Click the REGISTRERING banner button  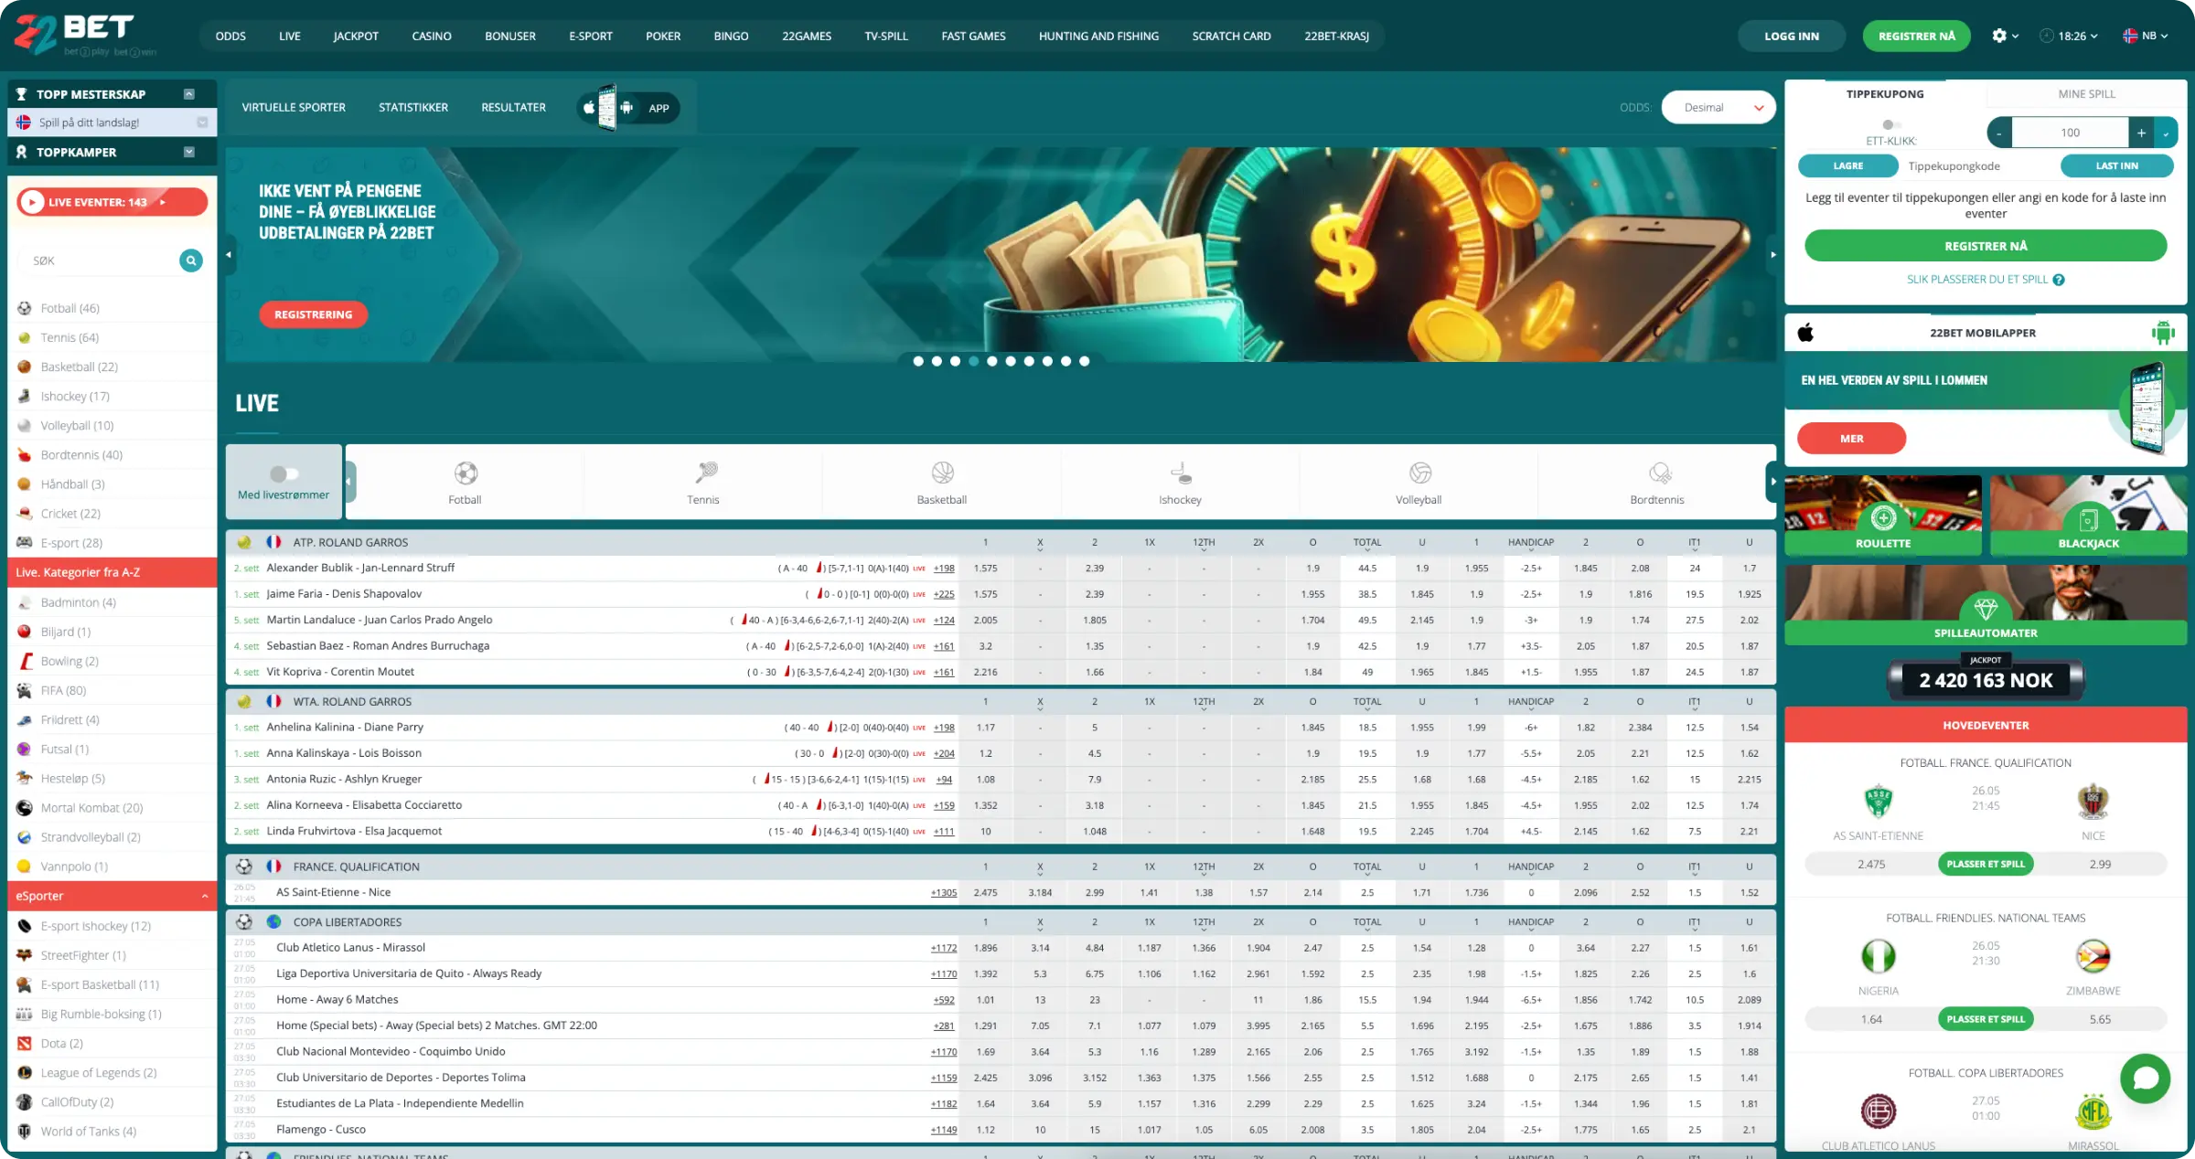(x=313, y=314)
